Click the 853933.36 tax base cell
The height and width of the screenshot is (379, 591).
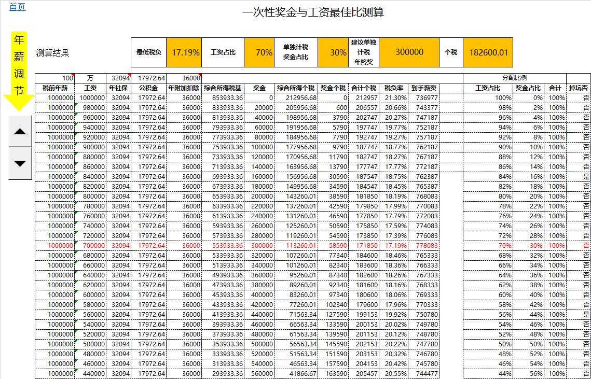pos(223,98)
